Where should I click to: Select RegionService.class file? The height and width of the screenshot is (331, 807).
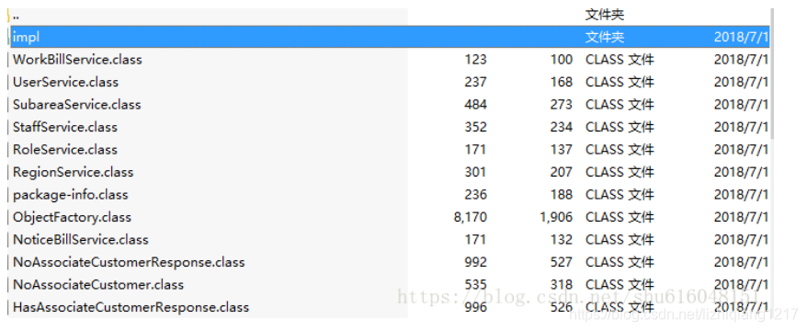pyautogui.click(x=74, y=173)
